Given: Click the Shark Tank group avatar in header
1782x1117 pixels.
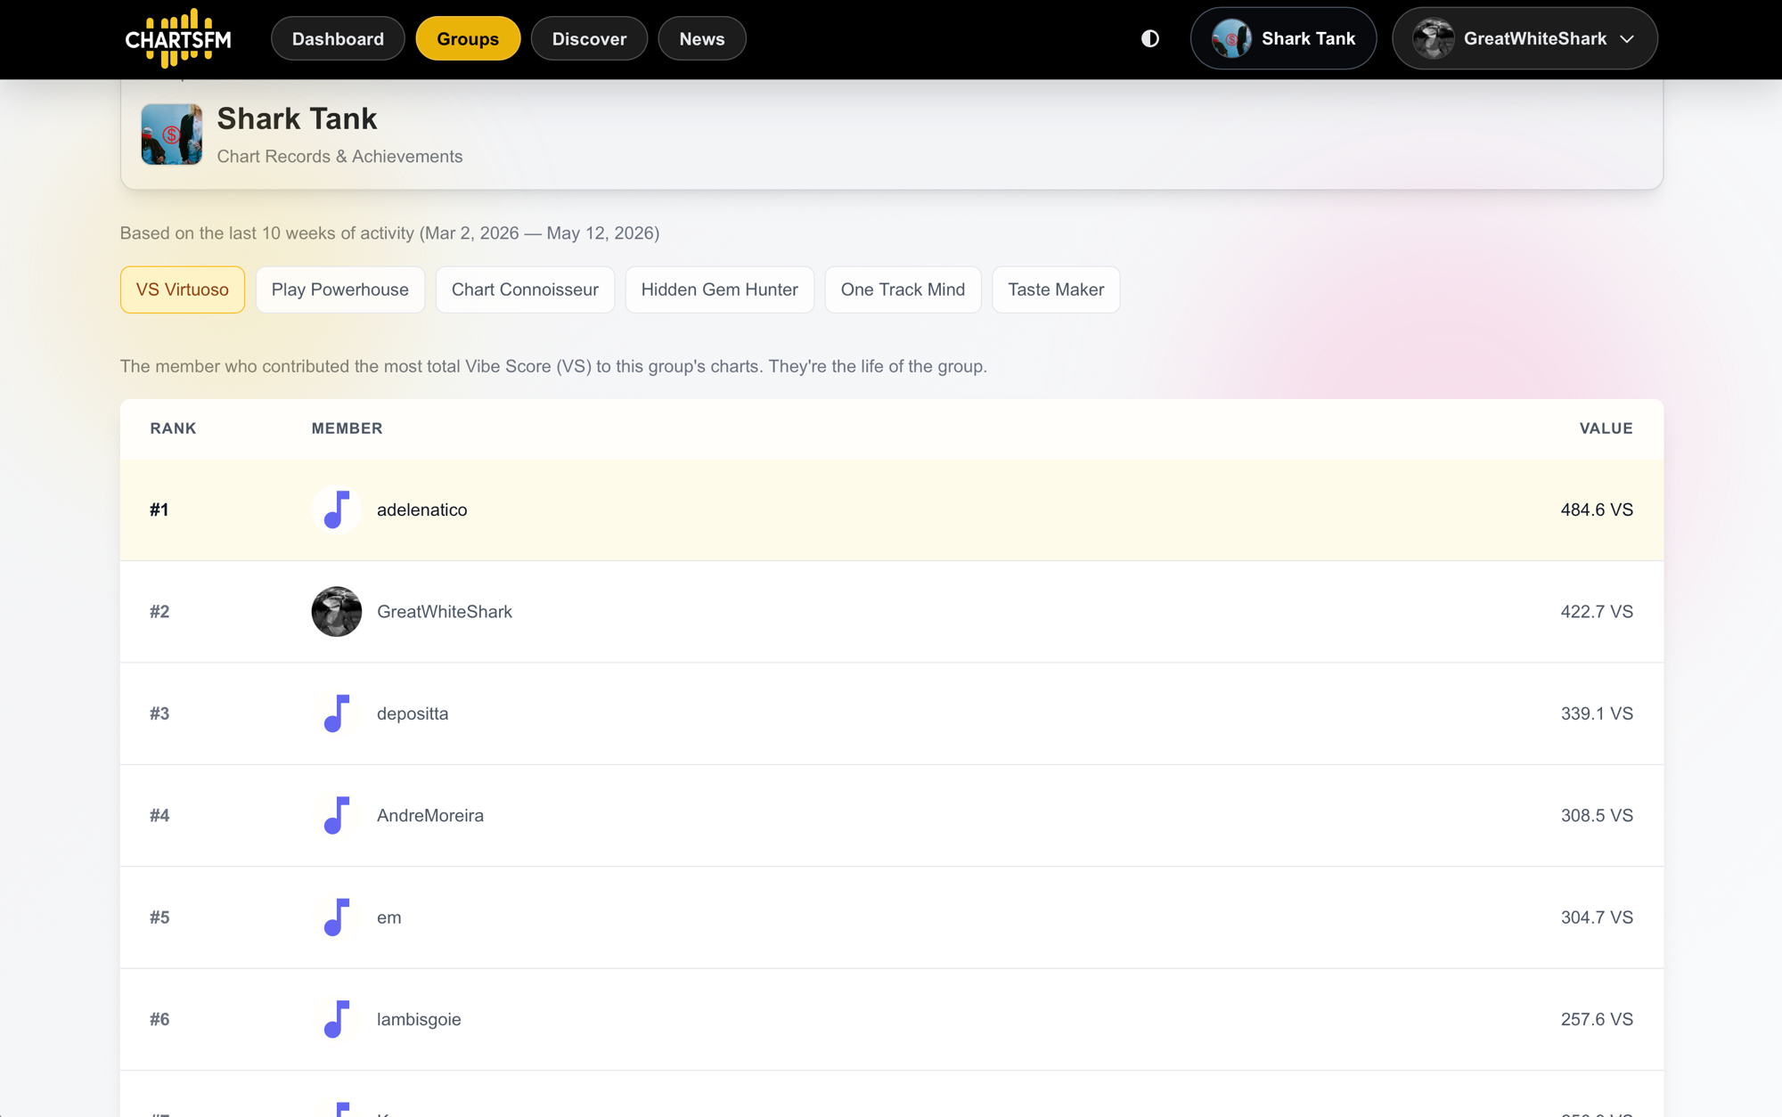Looking at the screenshot, I should 1231,38.
